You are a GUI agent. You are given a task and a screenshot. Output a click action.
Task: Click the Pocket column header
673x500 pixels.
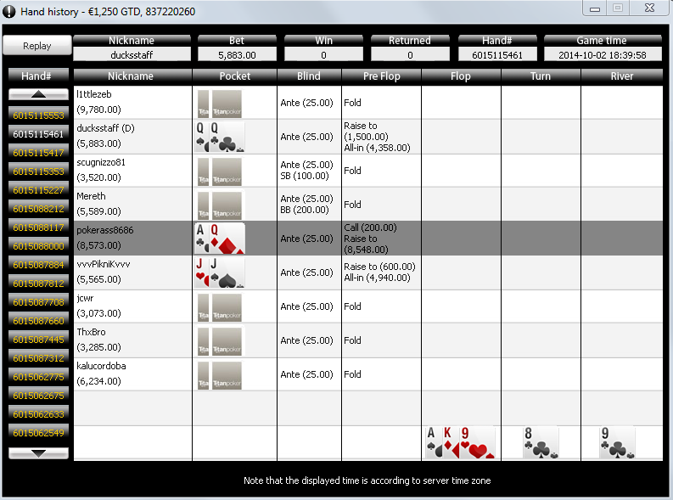(235, 76)
